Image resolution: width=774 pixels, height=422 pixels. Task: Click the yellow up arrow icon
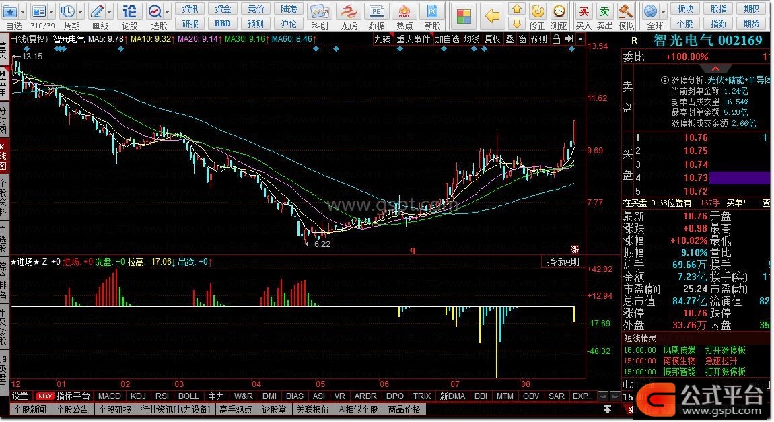coord(516,9)
